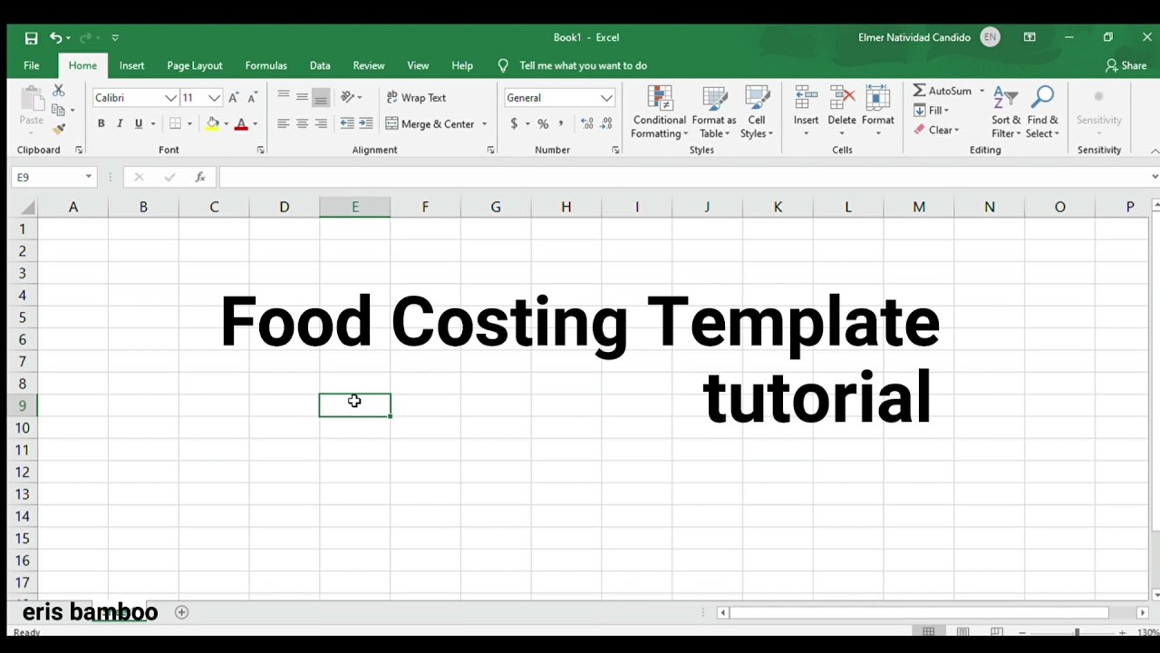The width and height of the screenshot is (1160, 653).
Task: Switch to the View tab
Action: (x=418, y=65)
